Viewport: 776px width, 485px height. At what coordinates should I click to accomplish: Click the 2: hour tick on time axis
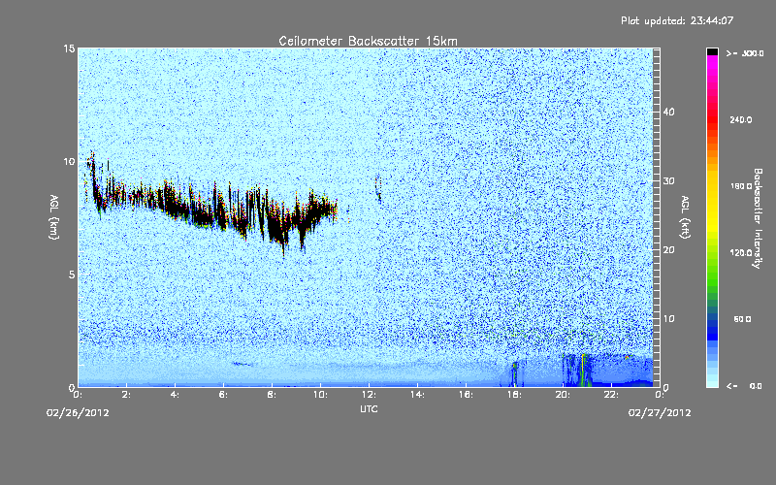coord(127,395)
